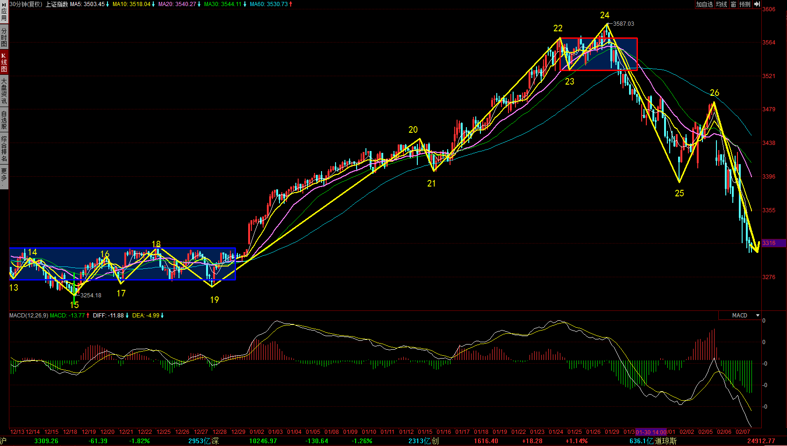787x446 pixels.
Task: Toggle the 预测 forecast button
Action: (x=744, y=4)
